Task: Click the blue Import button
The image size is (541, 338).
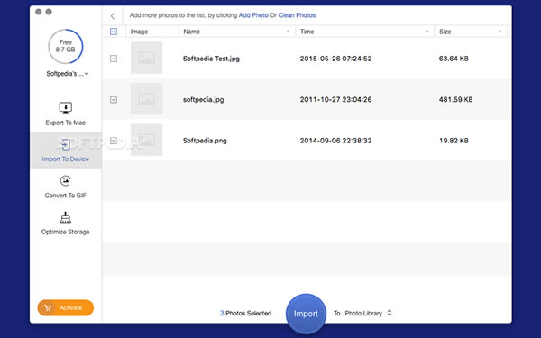Action: (x=306, y=314)
